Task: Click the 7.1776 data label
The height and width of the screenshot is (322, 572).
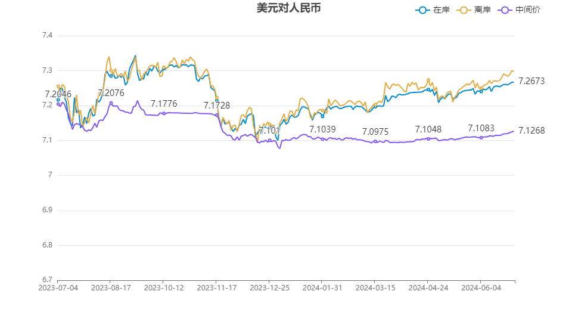Action: point(164,104)
